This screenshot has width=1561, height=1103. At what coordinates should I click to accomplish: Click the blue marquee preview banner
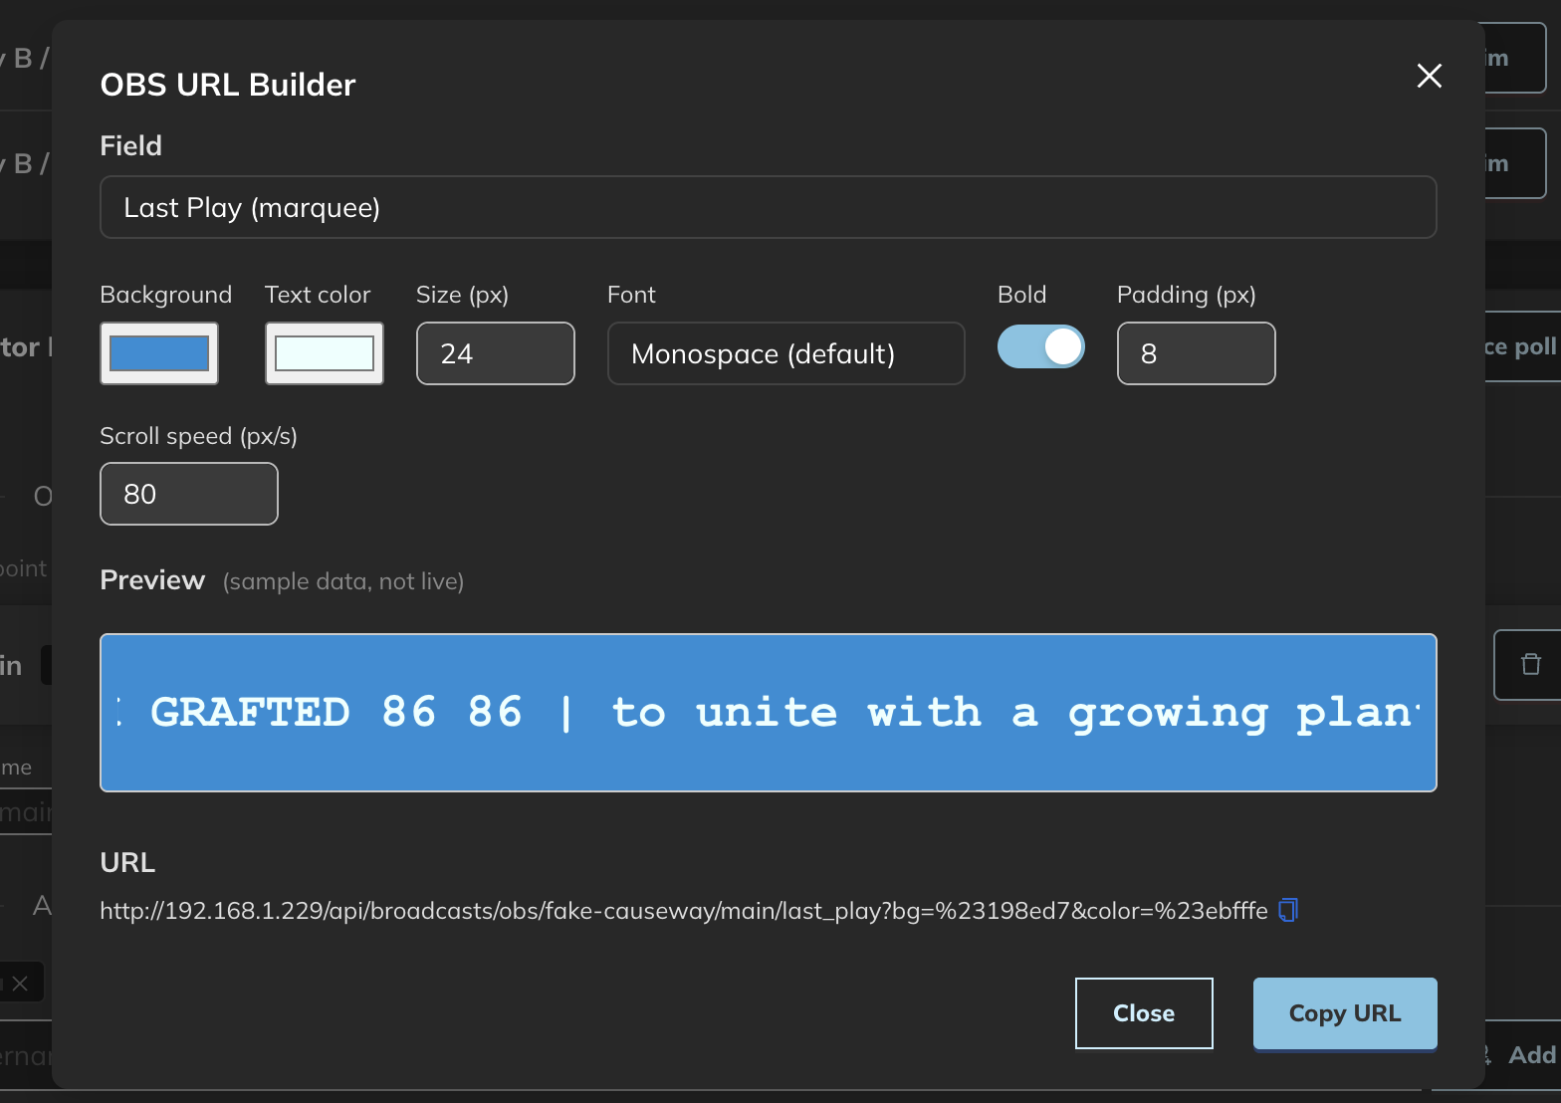(x=767, y=712)
